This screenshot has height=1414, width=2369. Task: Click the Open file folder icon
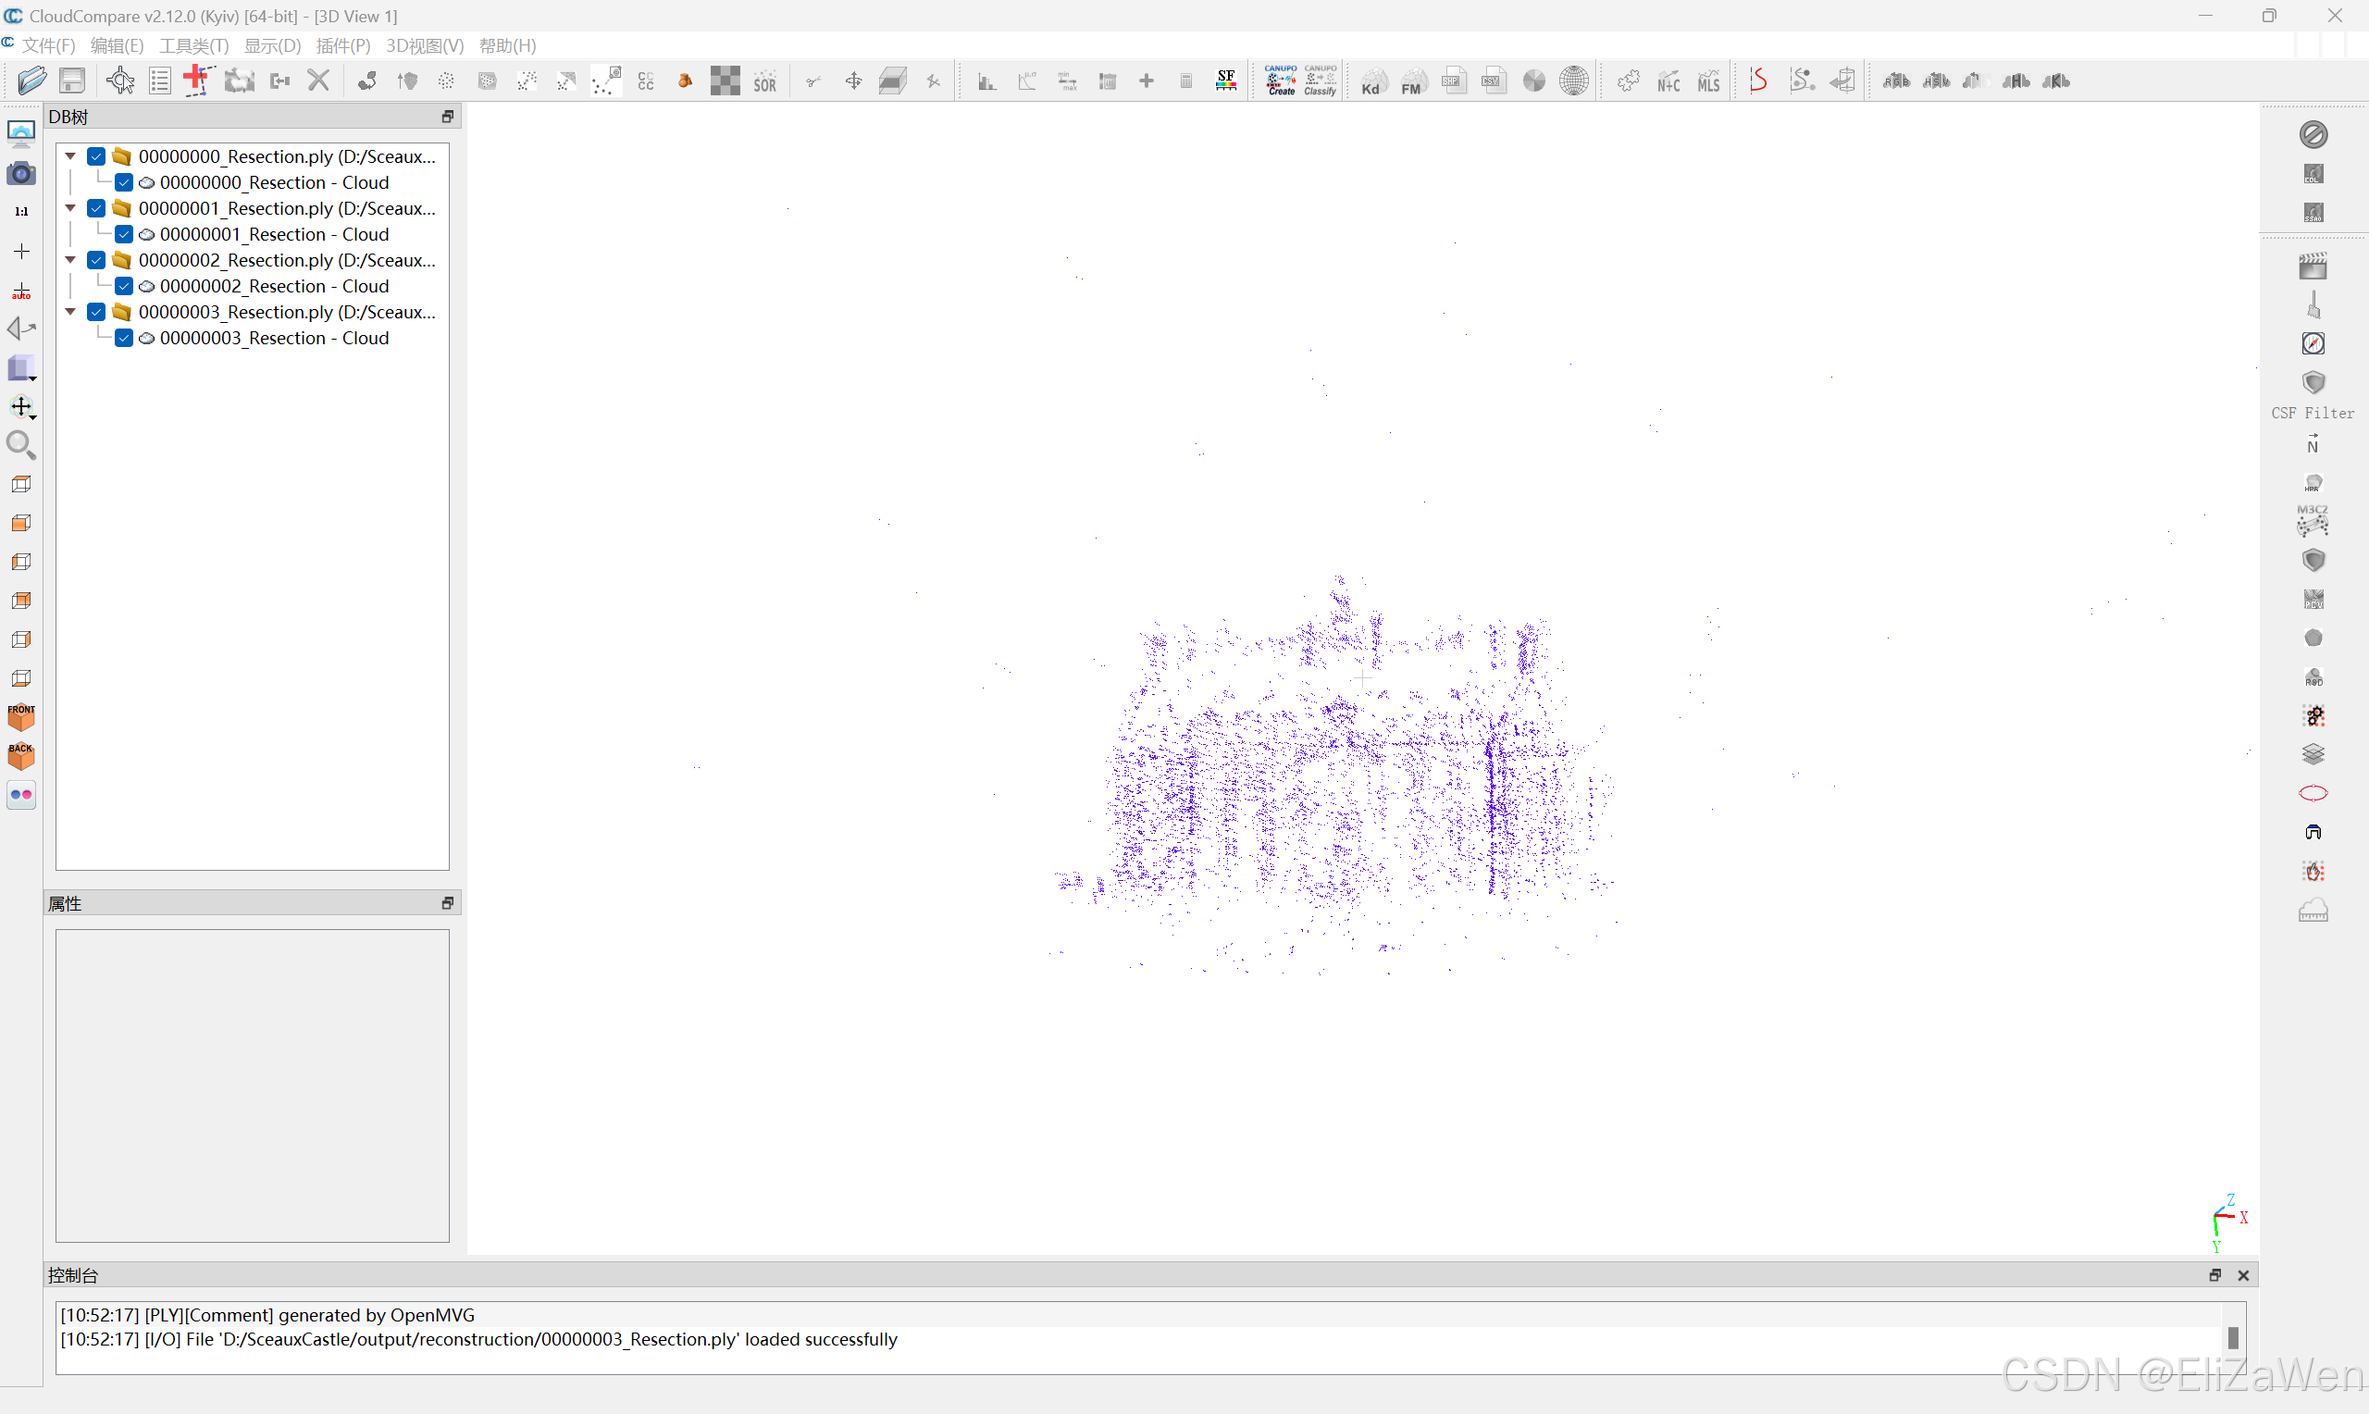pyautogui.click(x=31, y=81)
